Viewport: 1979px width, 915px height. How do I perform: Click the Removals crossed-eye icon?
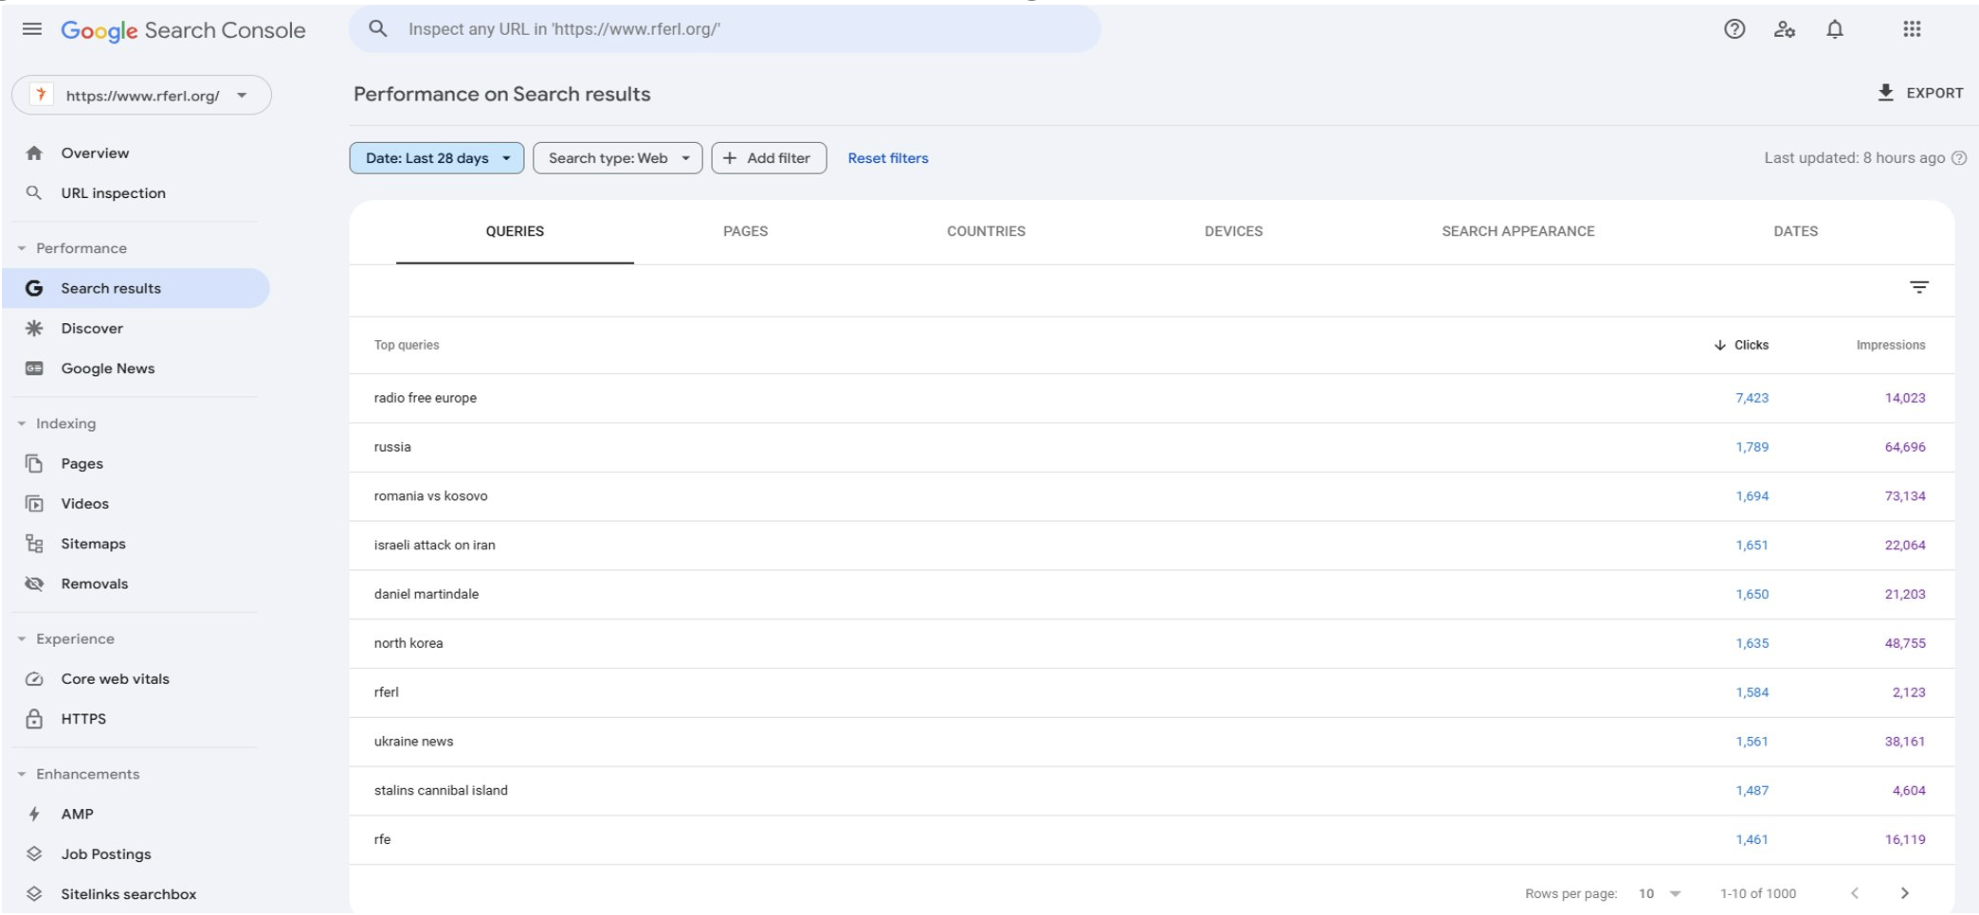[x=34, y=584]
